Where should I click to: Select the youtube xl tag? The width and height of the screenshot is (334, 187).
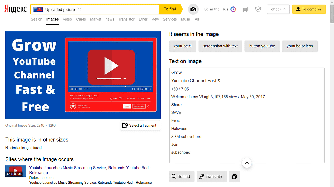tap(183, 46)
